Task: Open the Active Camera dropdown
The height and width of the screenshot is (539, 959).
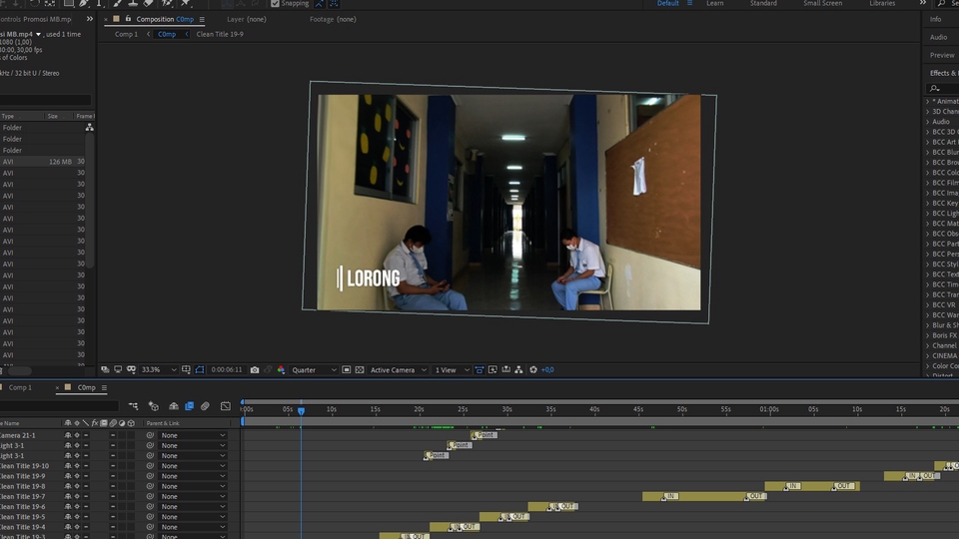Action: [x=398, y=369]
